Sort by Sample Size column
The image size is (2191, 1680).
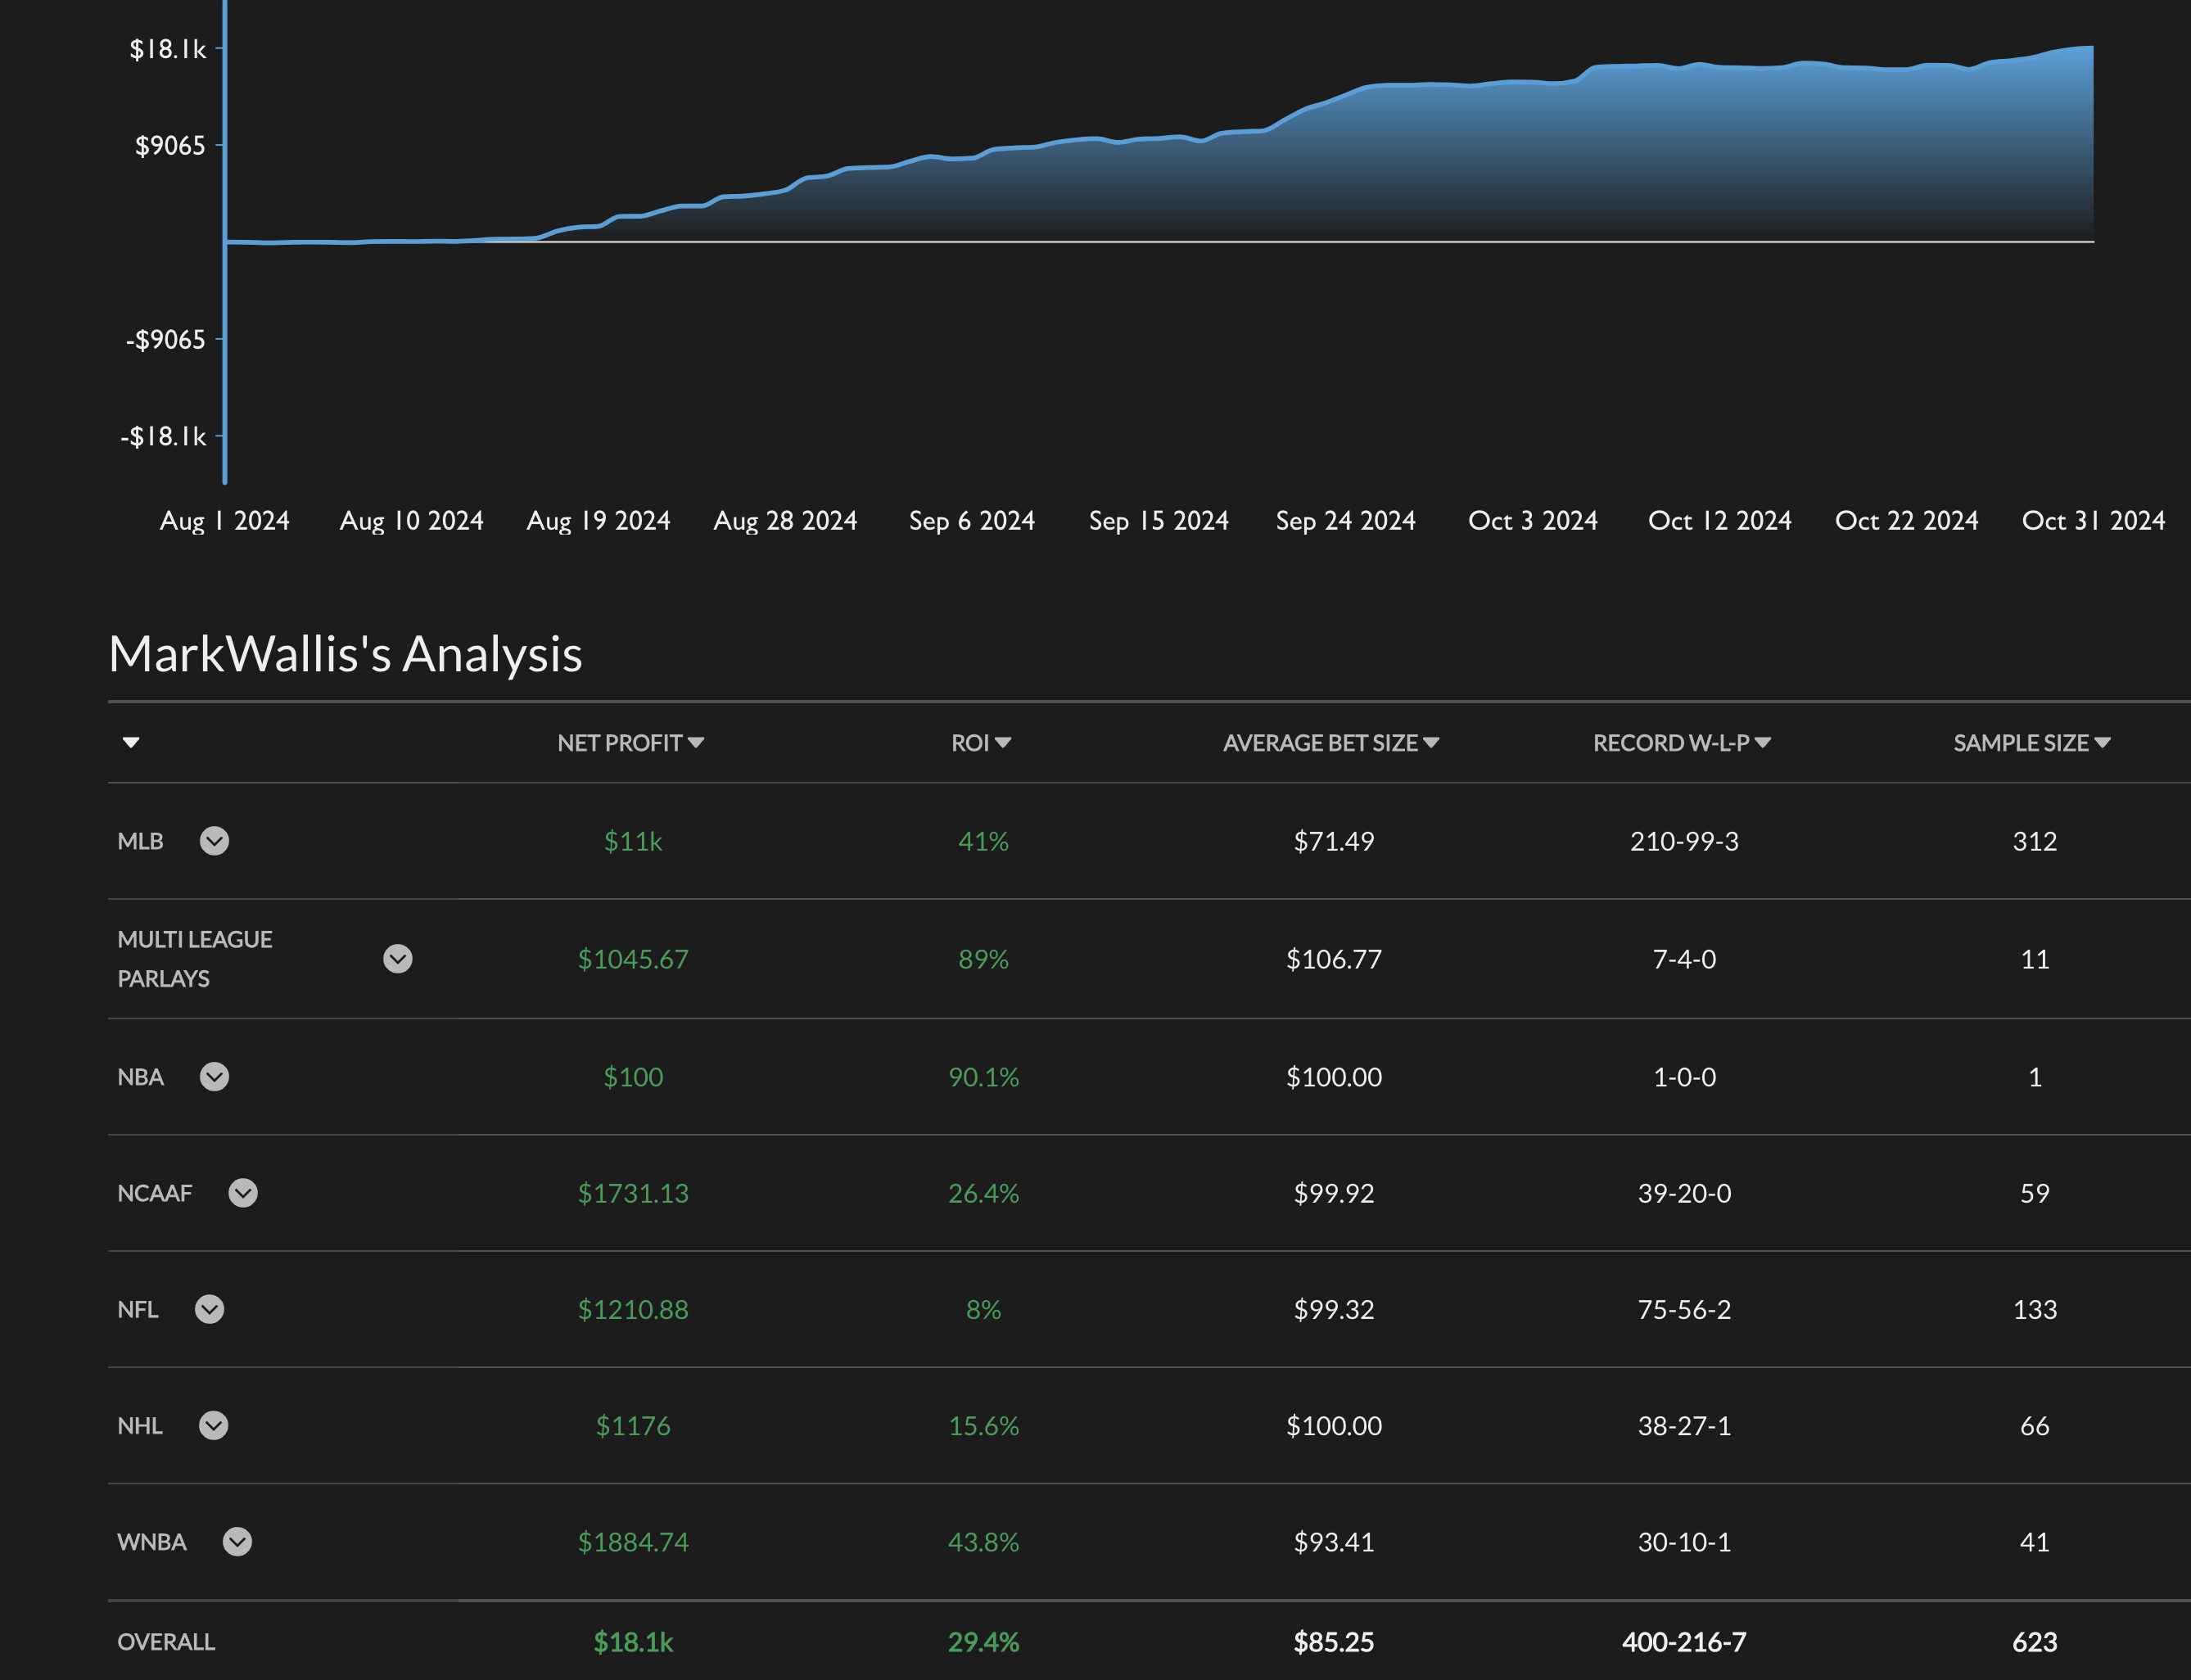coord(2032,743)
